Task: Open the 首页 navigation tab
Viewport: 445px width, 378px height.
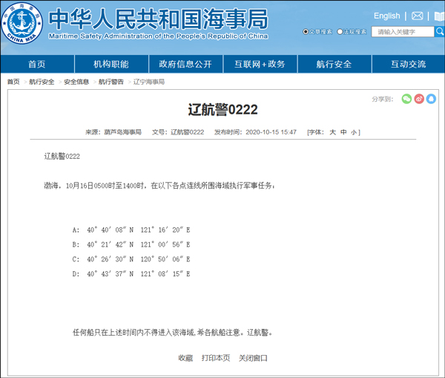Action: (37, 64)
